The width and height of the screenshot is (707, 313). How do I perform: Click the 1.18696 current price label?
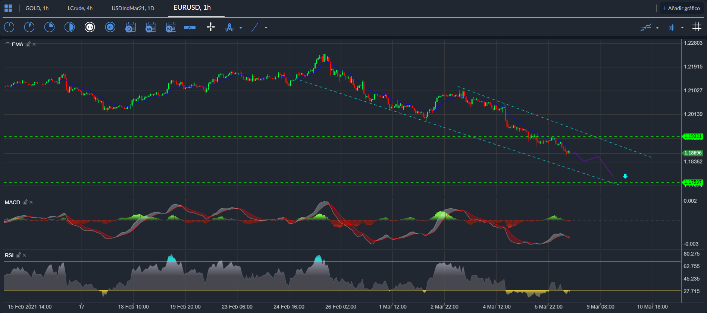692,153
